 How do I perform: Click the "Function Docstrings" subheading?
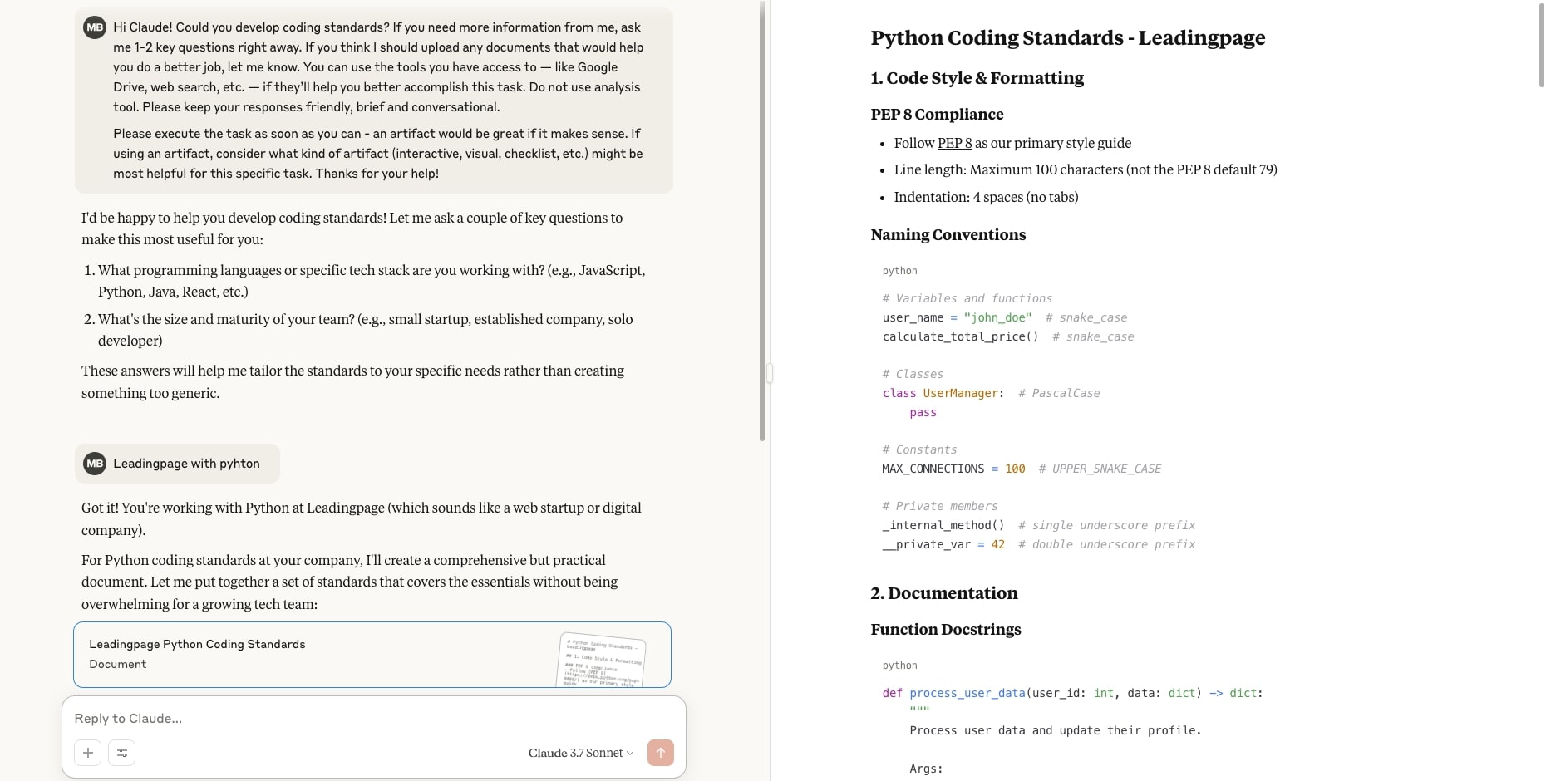pos(945,630)
